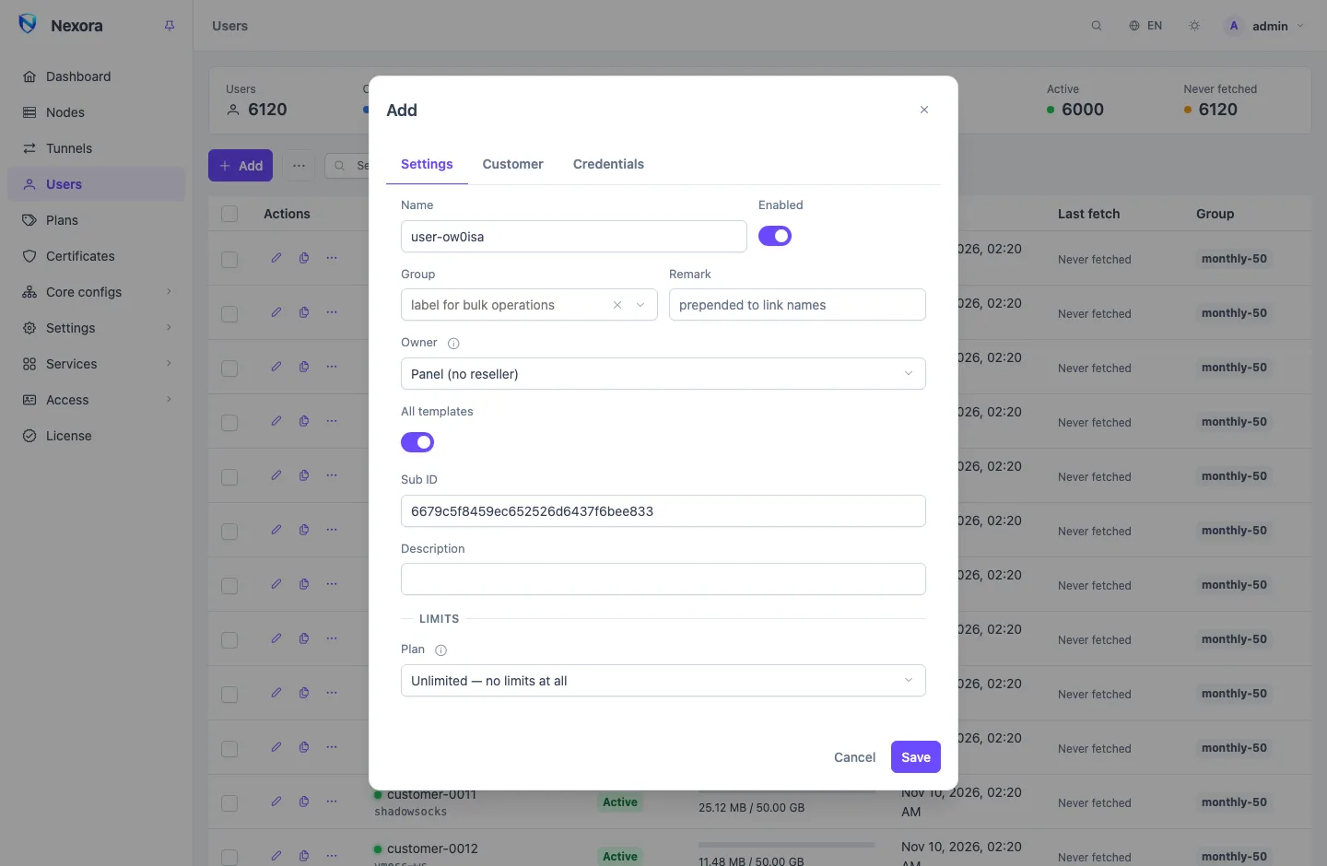Click the language globe EN selector
The height and width of the screenshot is (866, 1327).
coord(1145,26)
